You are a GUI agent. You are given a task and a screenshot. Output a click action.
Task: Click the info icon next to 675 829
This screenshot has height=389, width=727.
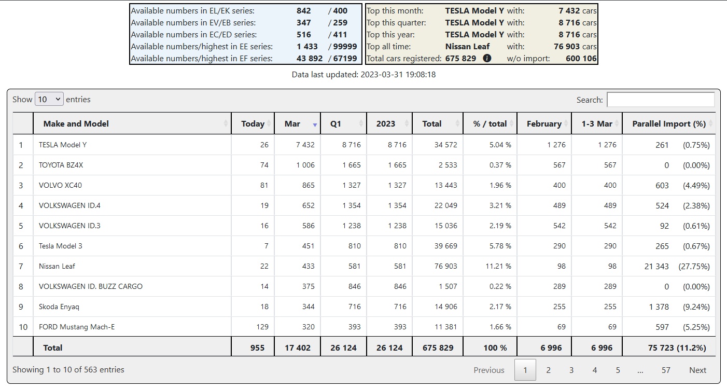click(x=487, y=59)
